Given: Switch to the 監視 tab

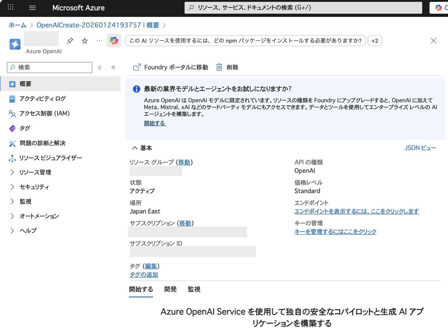Looking at the screenshot, I should click(194, 289).
